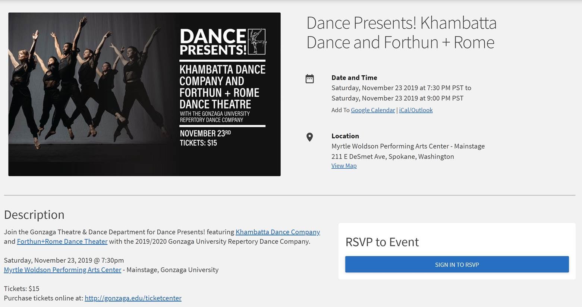Click the Tickets: $15 line in description

22,289
